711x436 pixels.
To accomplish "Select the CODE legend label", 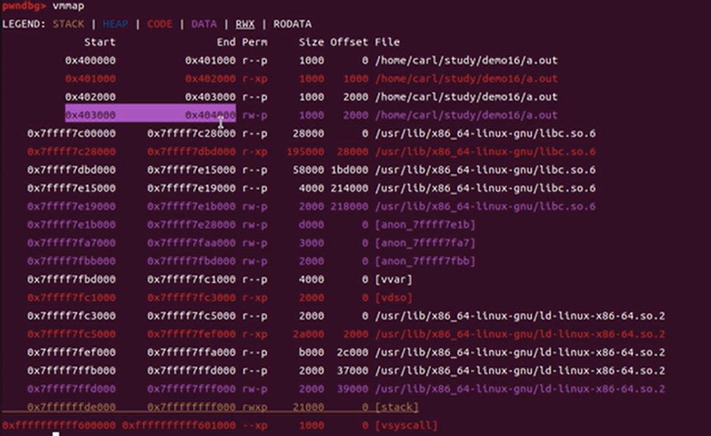I will pyautogui.click(x=160, y=24).
